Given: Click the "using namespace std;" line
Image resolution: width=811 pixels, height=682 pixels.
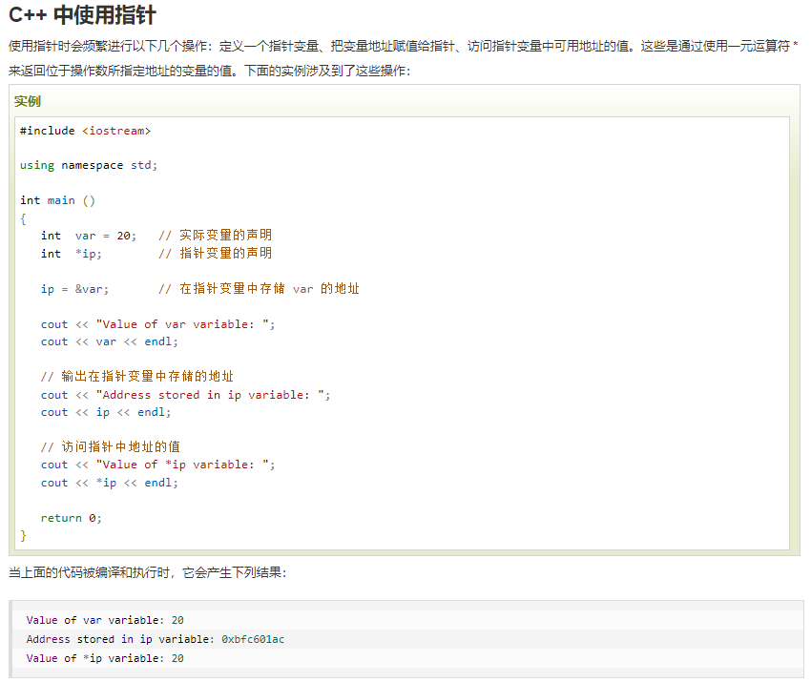Looking at the screenshot, I should click(89, 165).
